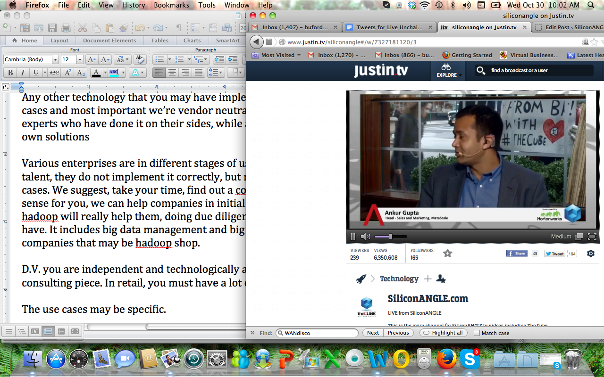Viewport: 604px width, 377px height.
Task: Toggle Align Text Right in Word
Action: [185, 73]
